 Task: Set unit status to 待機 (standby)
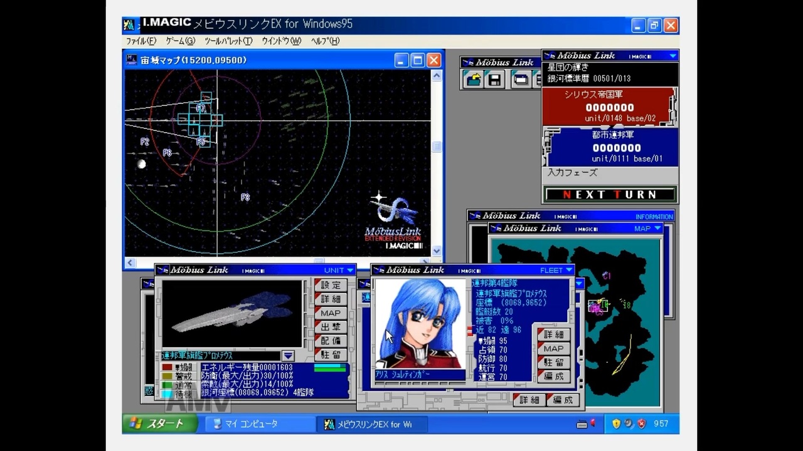pos(178,394)
